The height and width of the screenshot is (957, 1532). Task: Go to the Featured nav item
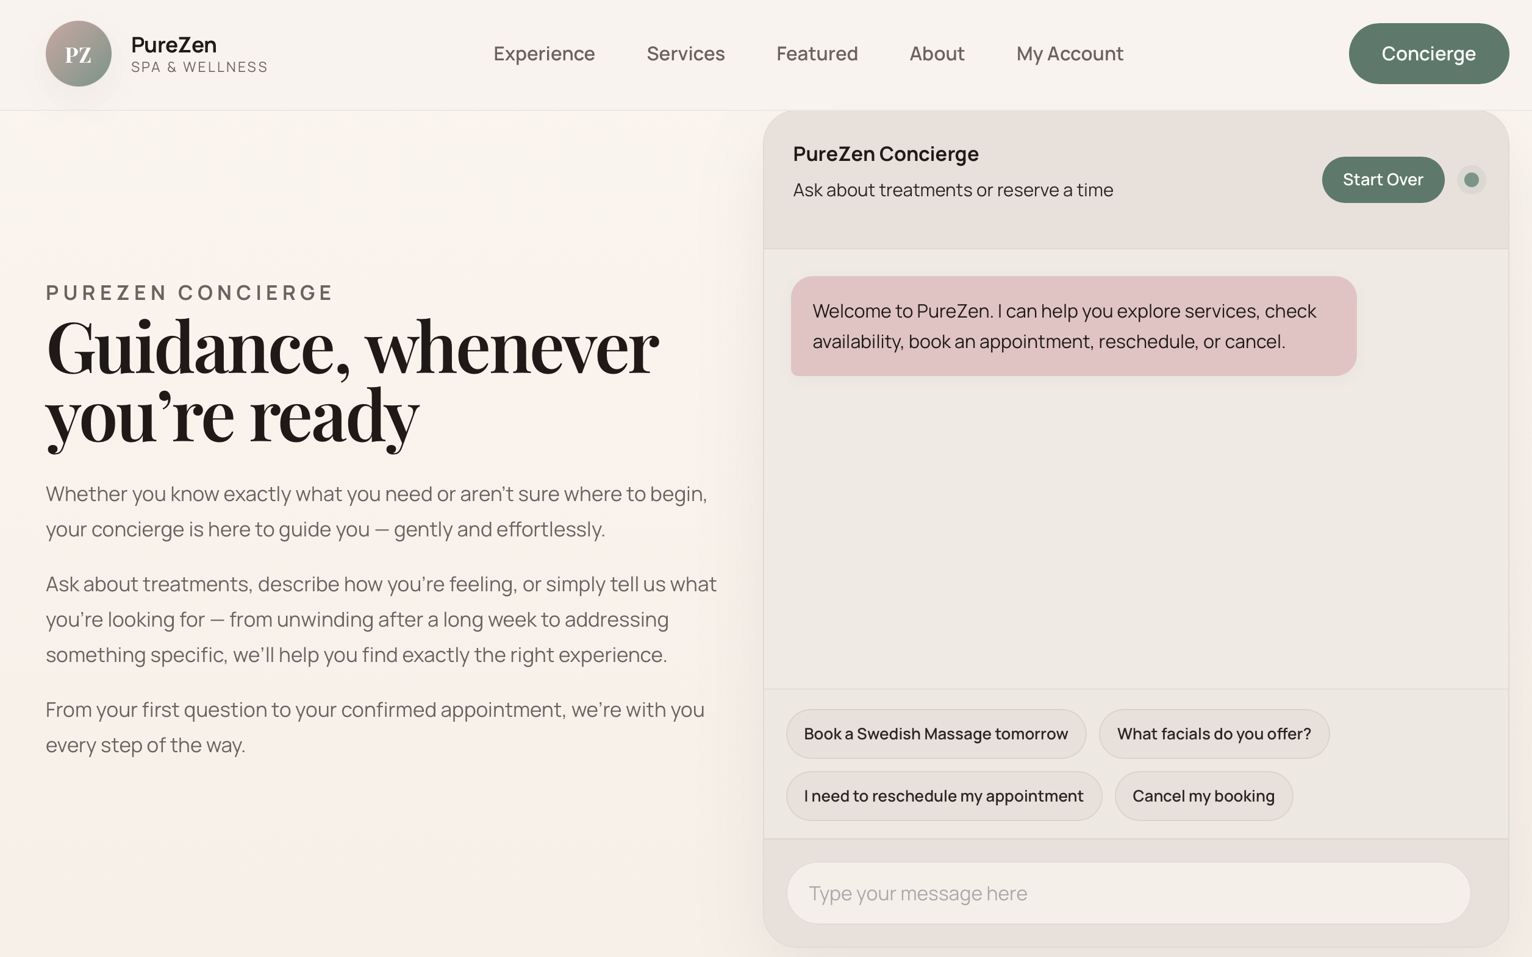(x=817, y=54)
